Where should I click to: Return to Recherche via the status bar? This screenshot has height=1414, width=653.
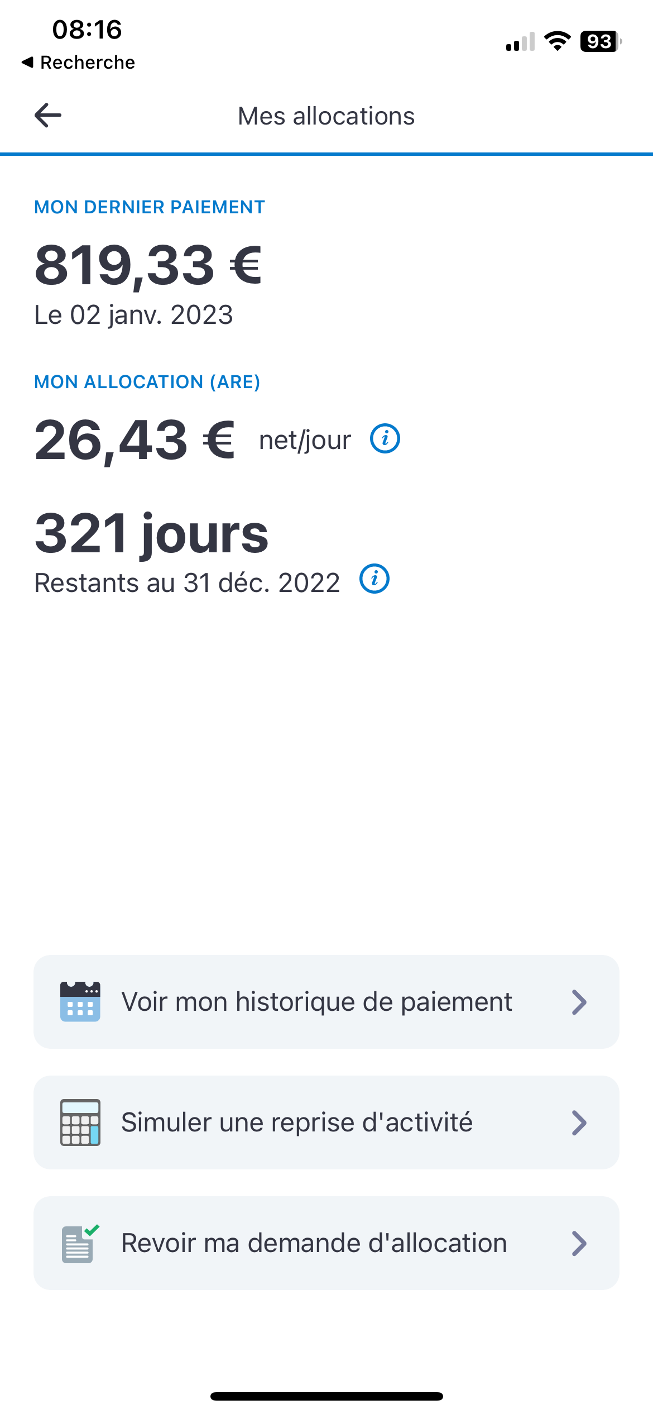click(x=78, y=63)
